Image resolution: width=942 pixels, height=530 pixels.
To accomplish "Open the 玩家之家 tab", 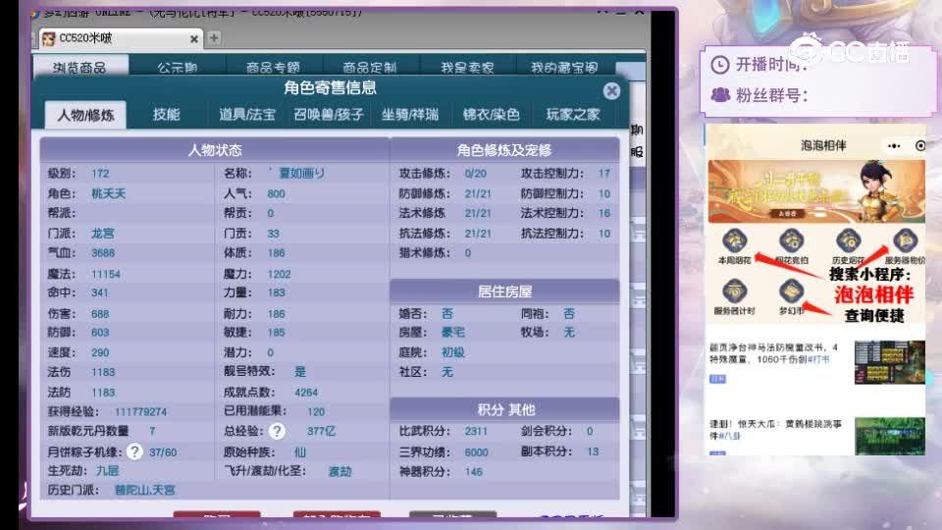I will click(x=572, y=114).
